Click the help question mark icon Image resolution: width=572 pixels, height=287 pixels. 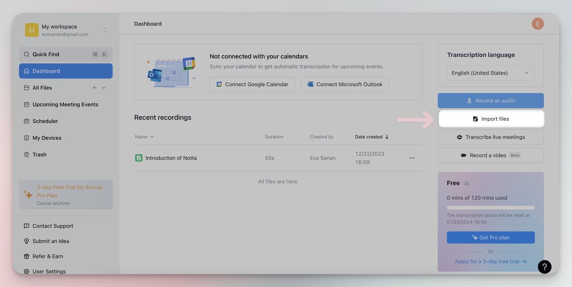tap(544, 266)
